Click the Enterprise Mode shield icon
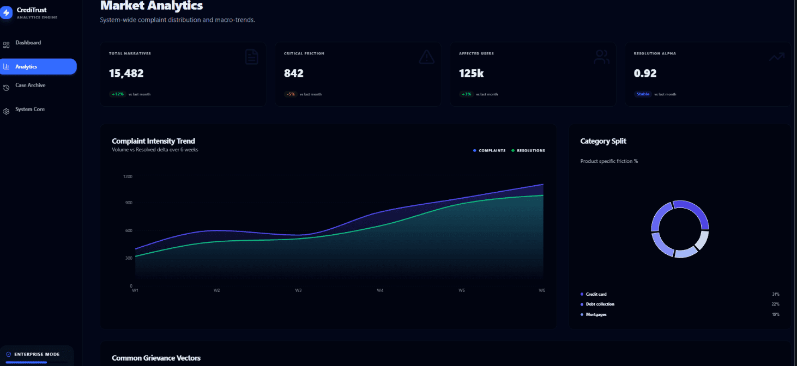Image resolution: width=797 pixels, height=366 pixels. (8, 354)
